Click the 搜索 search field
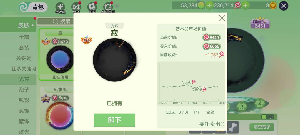The height and width of the screenshot is (135, 300). tap(56, 21)
